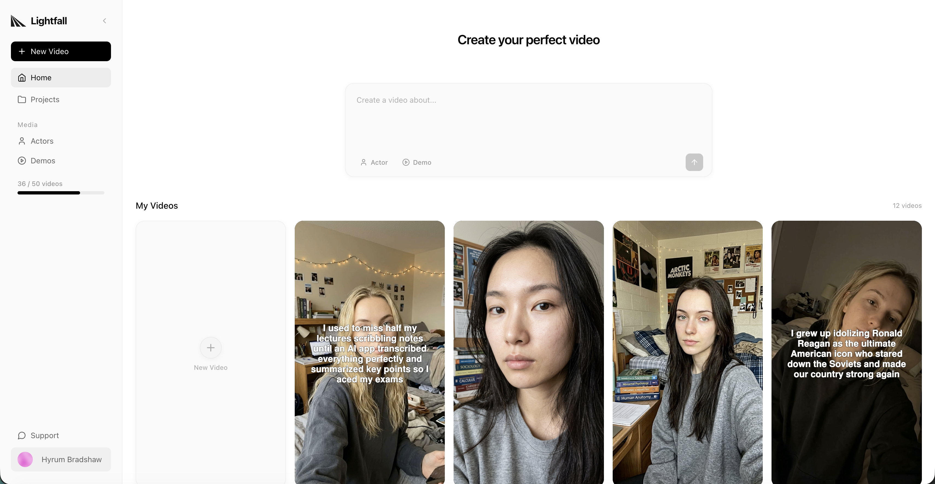Open the AI lecture notes video thumbnail
Viewport: 935px width, 484px height.
click(370, 352)
